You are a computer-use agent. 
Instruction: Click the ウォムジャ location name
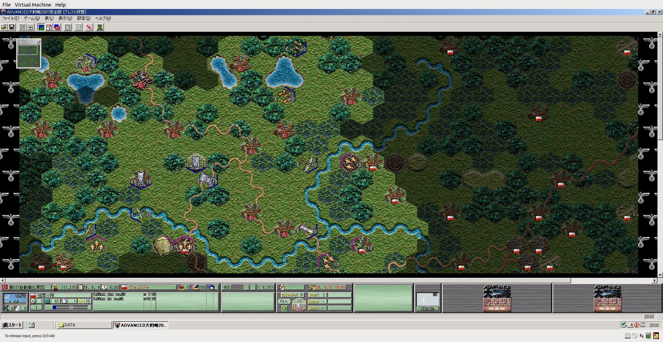[x=139, y=287]
